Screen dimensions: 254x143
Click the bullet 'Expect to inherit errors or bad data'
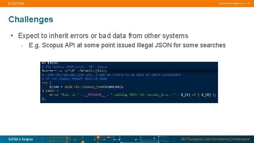(103, 36)
